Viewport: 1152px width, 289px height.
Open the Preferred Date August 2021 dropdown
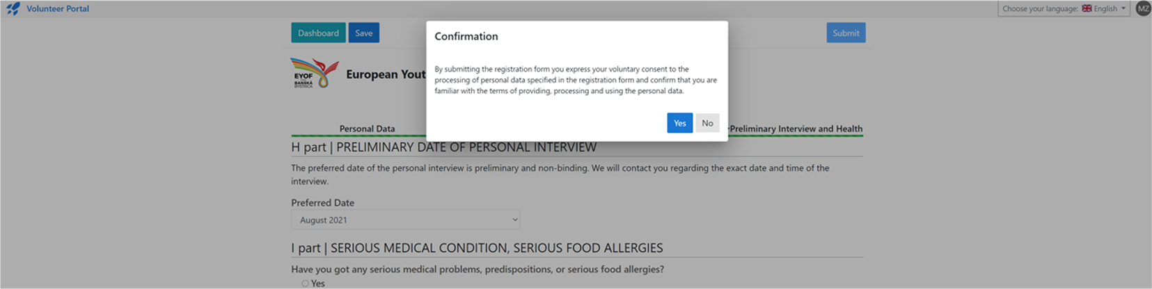point(406,220)
